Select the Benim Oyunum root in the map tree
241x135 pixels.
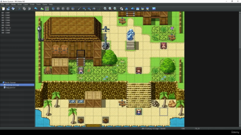10,82
